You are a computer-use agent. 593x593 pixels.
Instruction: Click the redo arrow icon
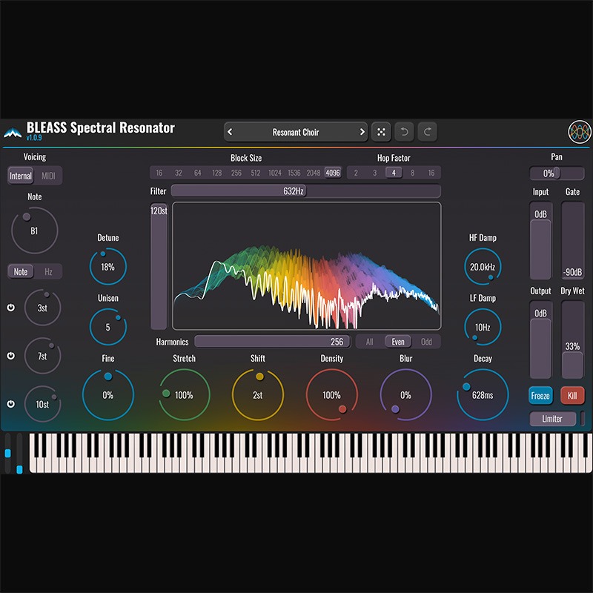[x=428, y=132]
